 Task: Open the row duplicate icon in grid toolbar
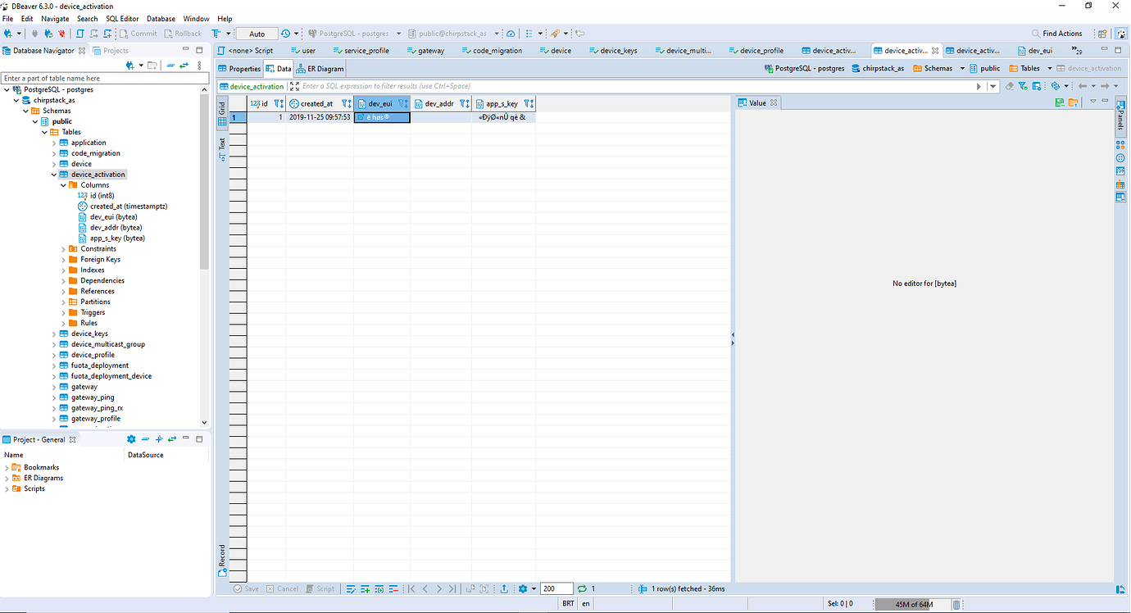click(x=379, y=588)
